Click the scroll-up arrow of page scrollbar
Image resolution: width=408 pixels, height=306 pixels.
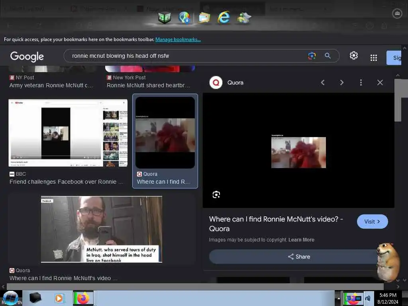tap(404, 48)
